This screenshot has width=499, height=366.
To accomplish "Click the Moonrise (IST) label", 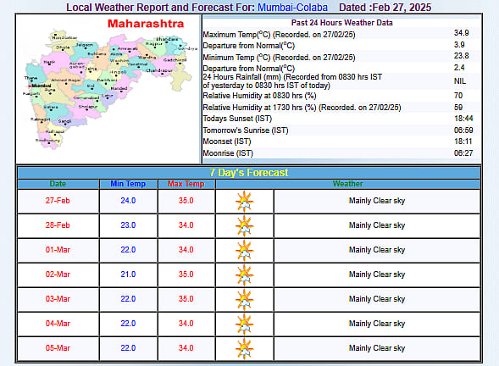I will pos(228,153).
